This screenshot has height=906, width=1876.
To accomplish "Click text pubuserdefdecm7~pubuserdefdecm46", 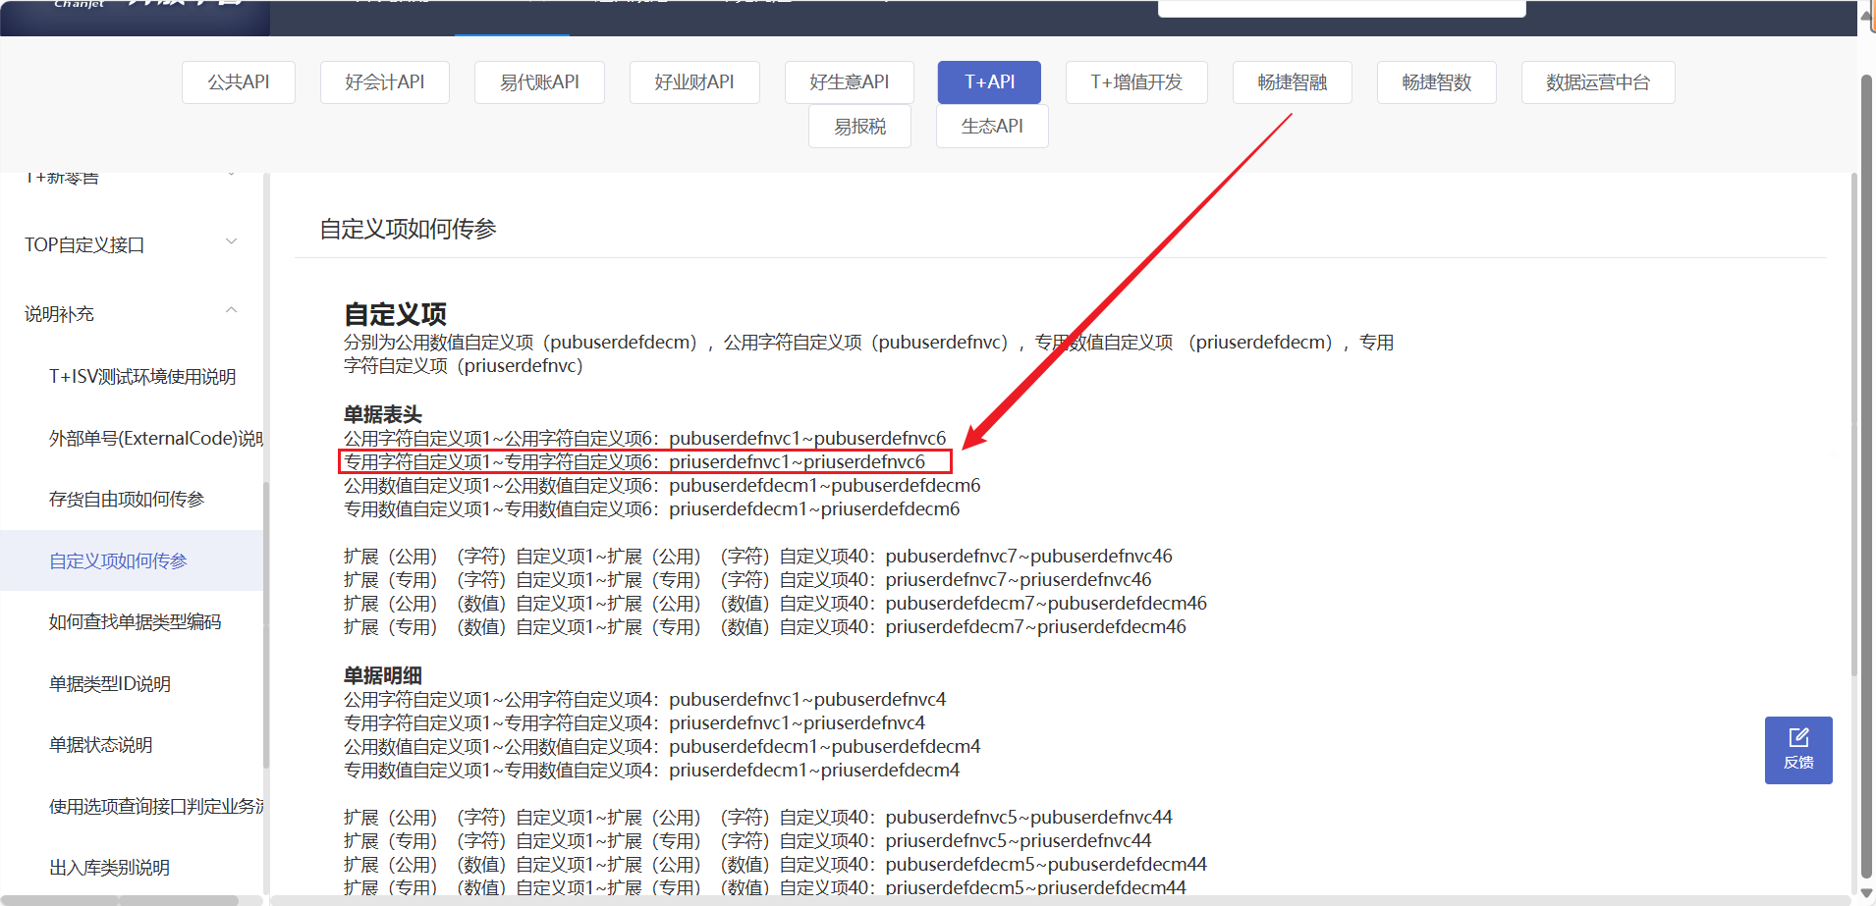I will pyautogui.click(x=1046, y=603).
